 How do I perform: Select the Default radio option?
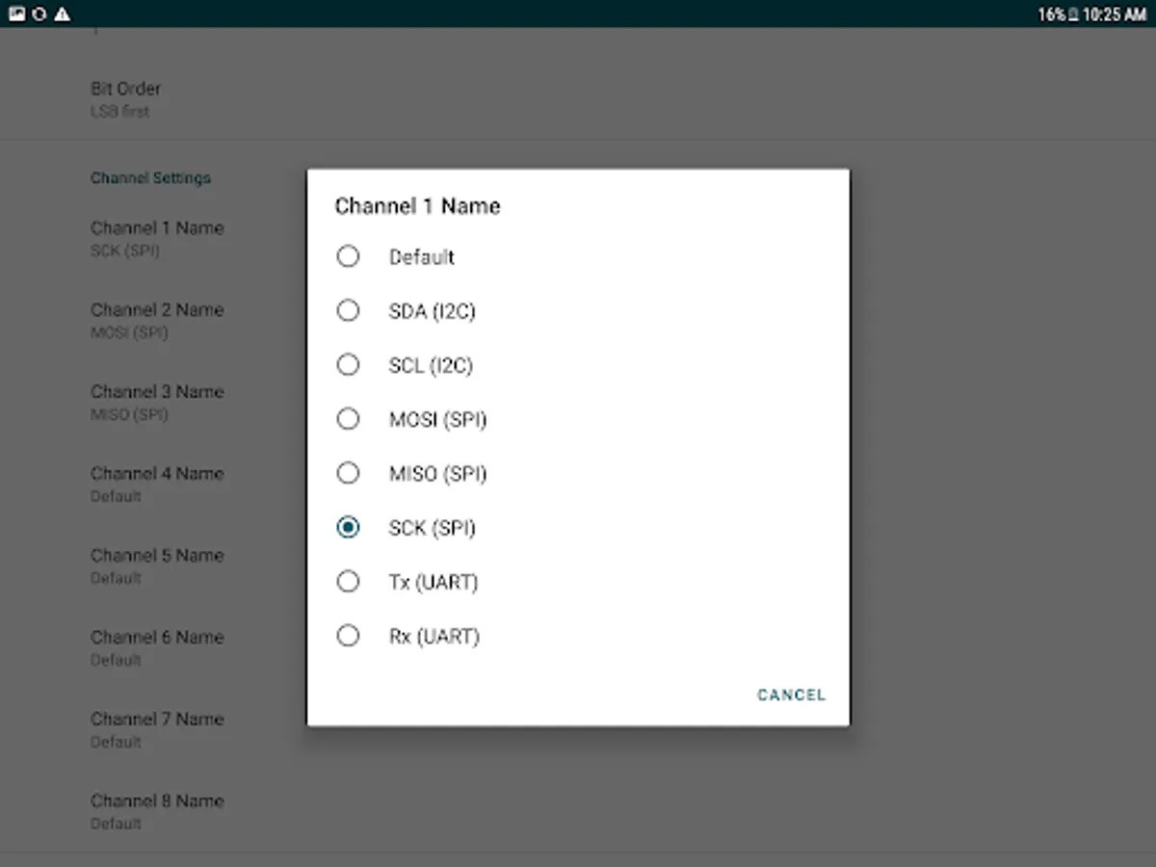click(348, 256)
